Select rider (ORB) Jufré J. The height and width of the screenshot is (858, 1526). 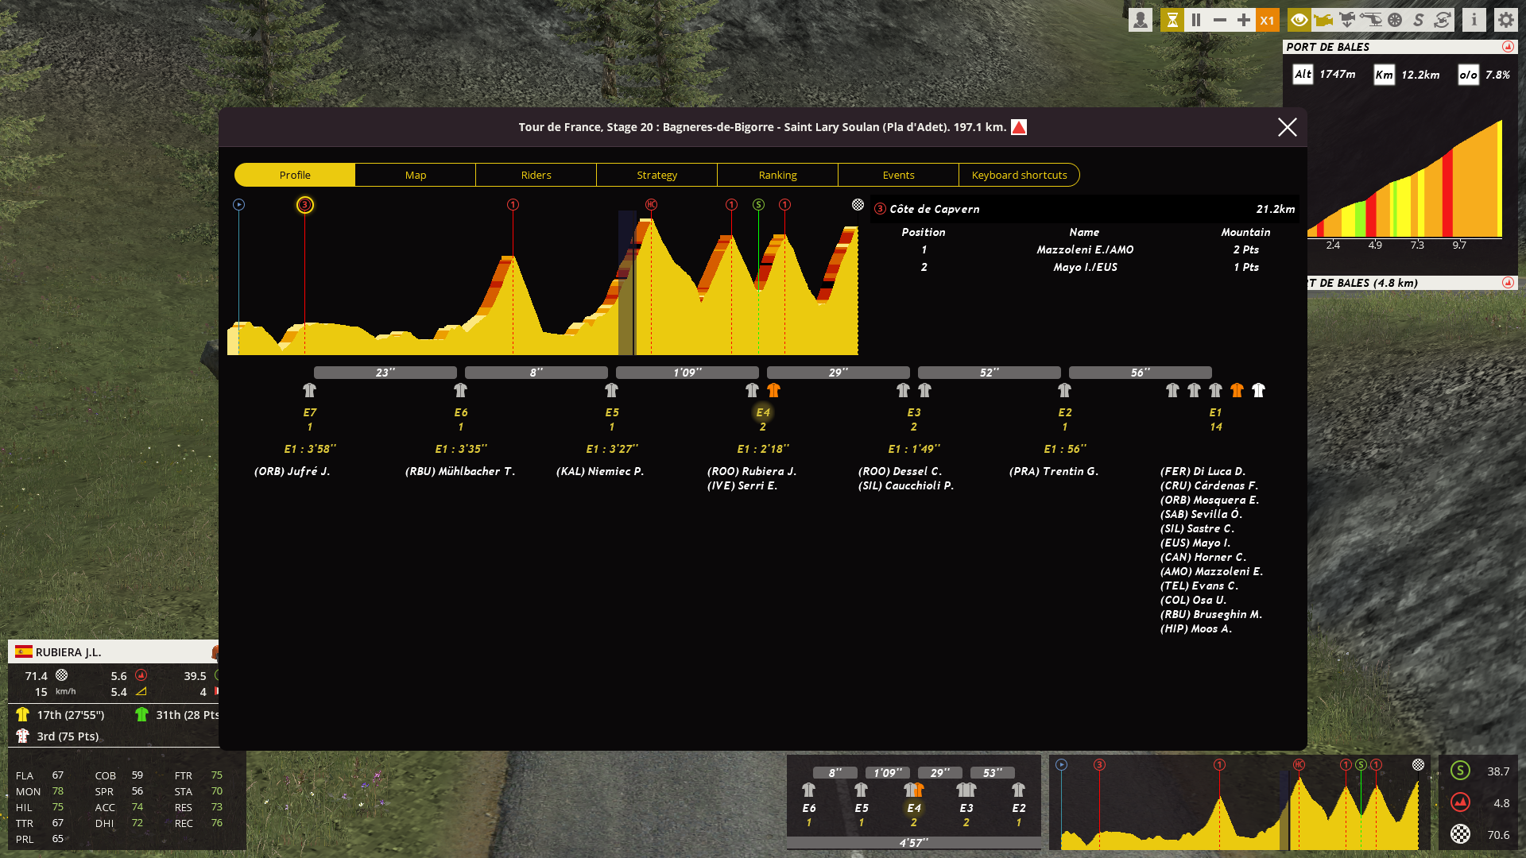pos(292,471)
